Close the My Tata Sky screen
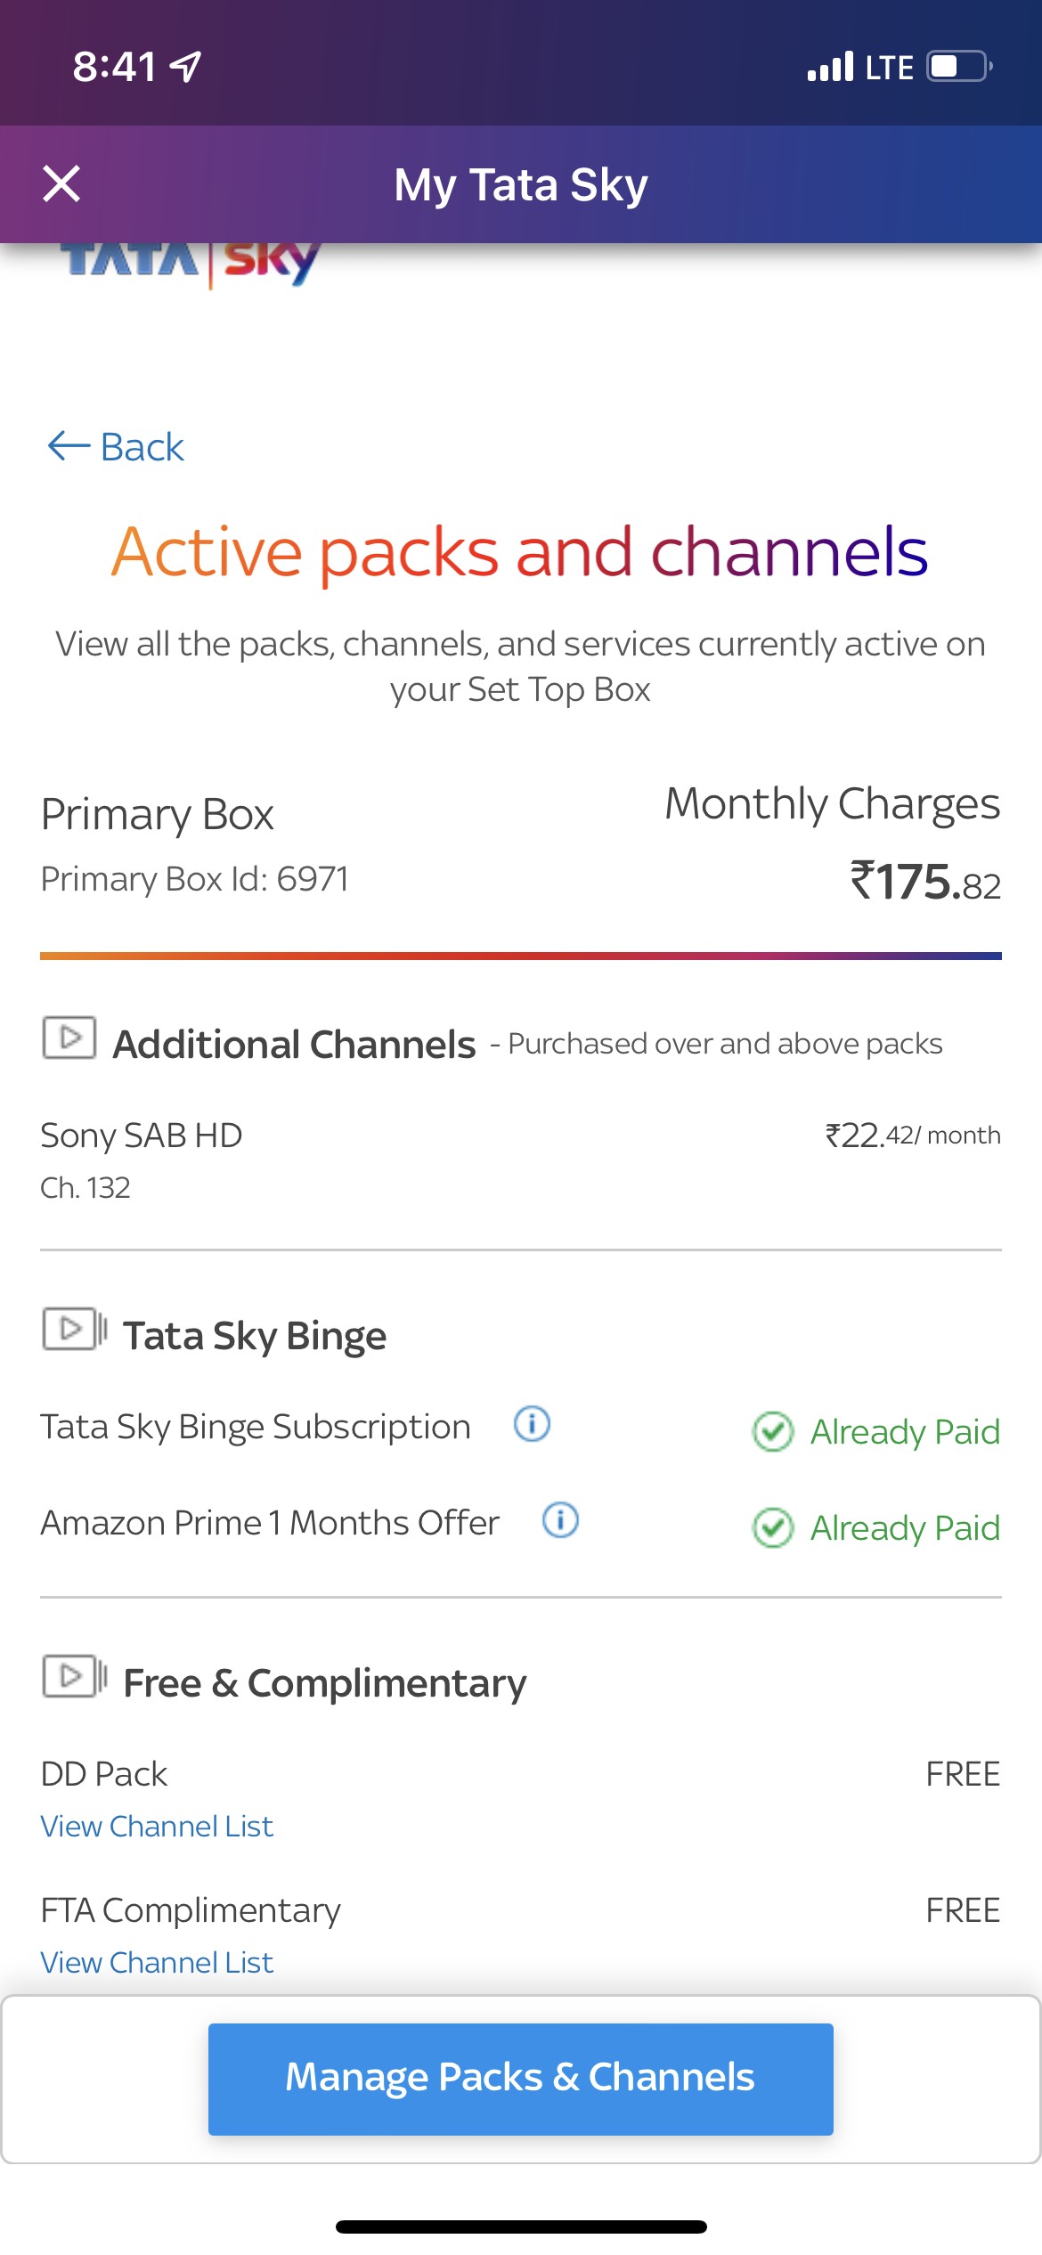The width and height of the screenshot is (1042, 2255). click(x=61, y=184)
